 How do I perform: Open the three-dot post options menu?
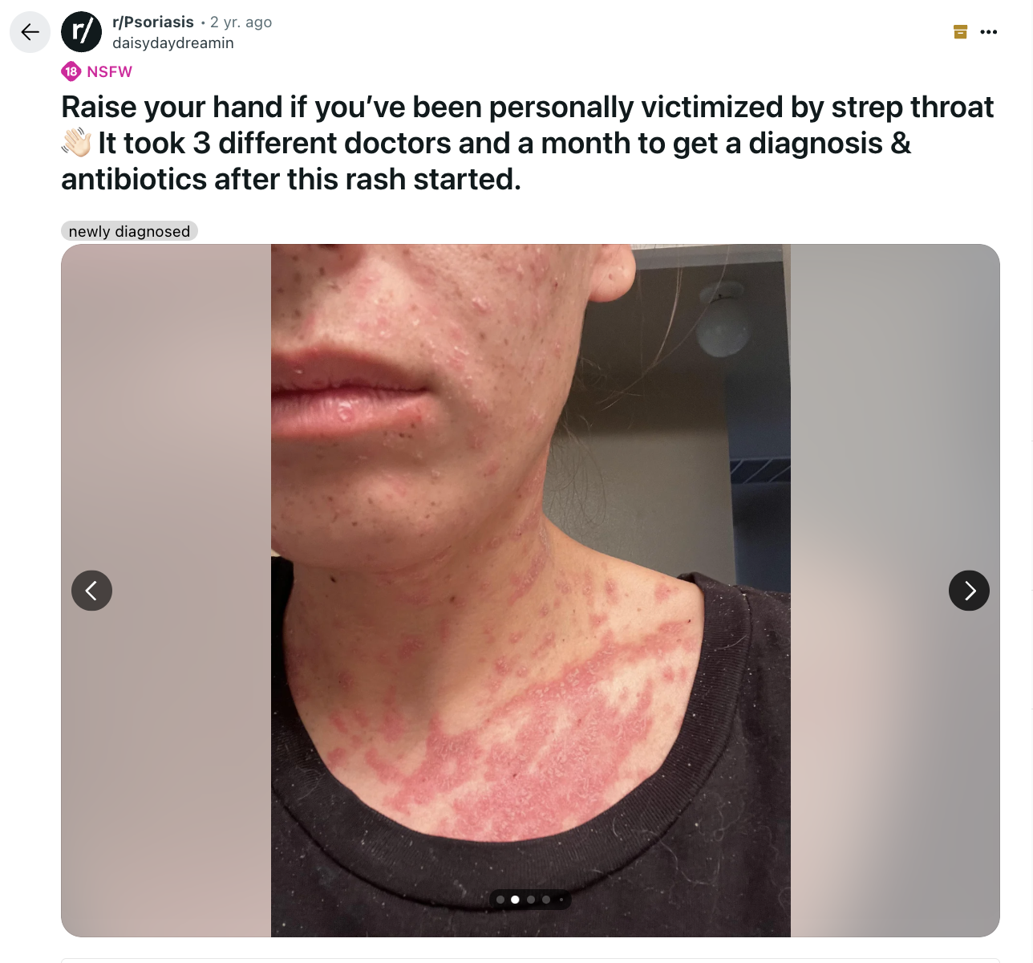989,32
